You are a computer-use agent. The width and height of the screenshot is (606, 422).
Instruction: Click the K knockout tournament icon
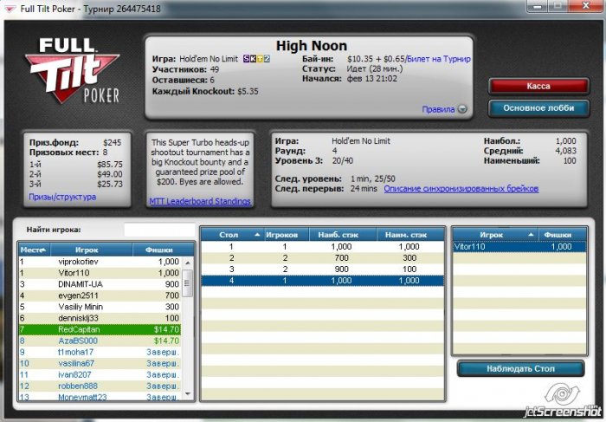253,59
